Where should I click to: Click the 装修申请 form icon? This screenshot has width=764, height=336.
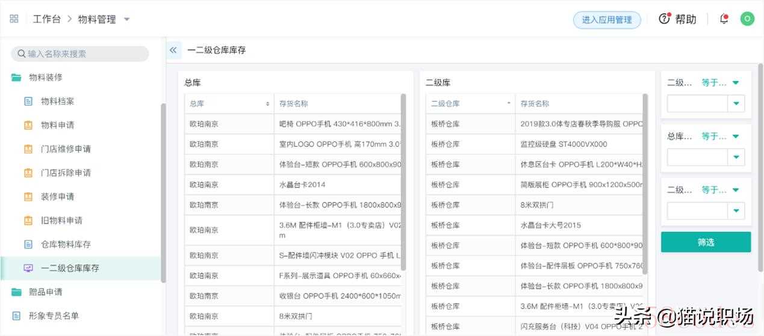click(x=28, y=197)
